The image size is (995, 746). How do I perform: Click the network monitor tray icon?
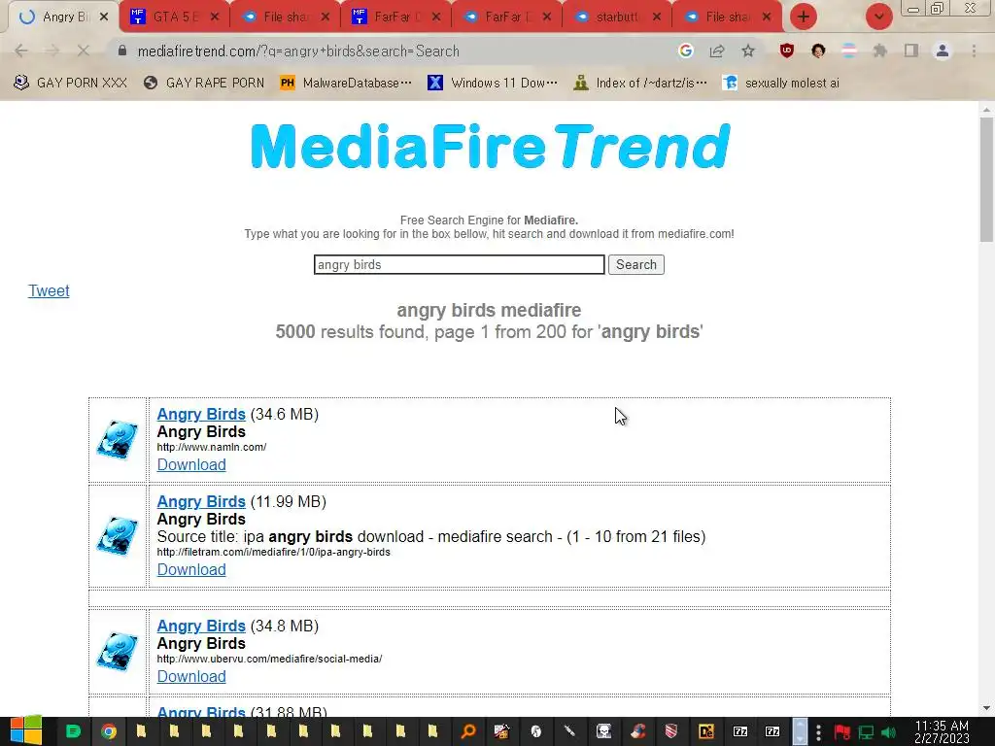(x=866, y=732)
